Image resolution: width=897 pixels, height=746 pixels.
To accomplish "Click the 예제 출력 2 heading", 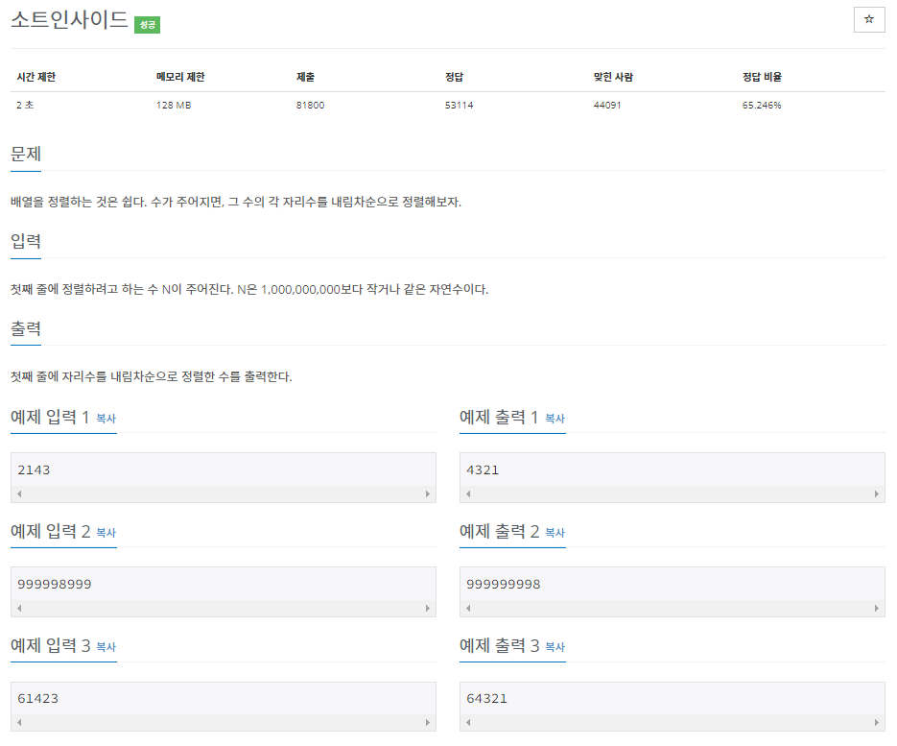I will 500,531.
